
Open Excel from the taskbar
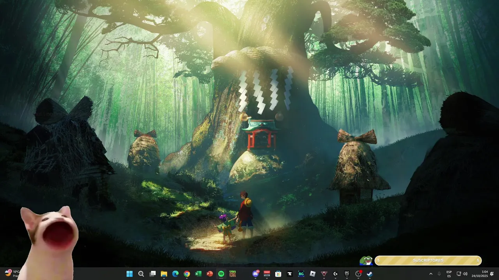coord(198,274)
